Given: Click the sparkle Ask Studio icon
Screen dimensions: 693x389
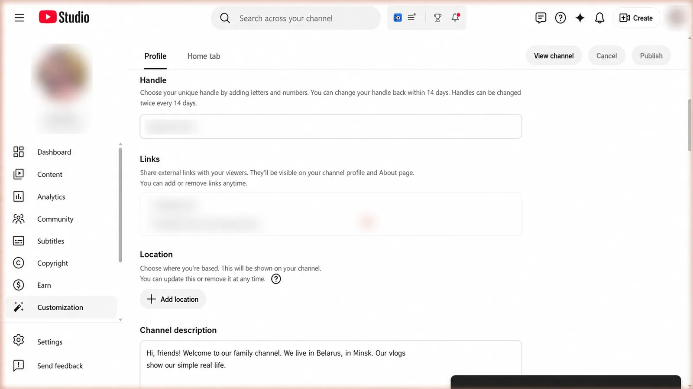Looking at the screenshot, I should click(580, 18).
